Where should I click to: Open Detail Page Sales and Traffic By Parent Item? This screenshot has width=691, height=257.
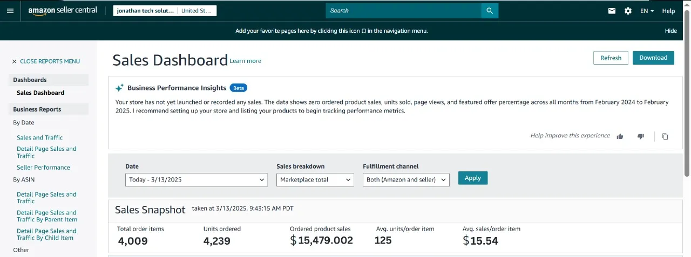tap(47, 216)
